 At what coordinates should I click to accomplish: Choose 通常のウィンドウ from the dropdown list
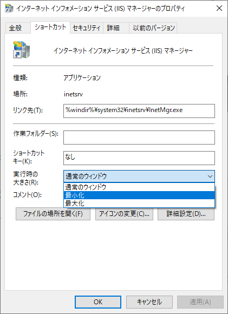tap(139, 187)
